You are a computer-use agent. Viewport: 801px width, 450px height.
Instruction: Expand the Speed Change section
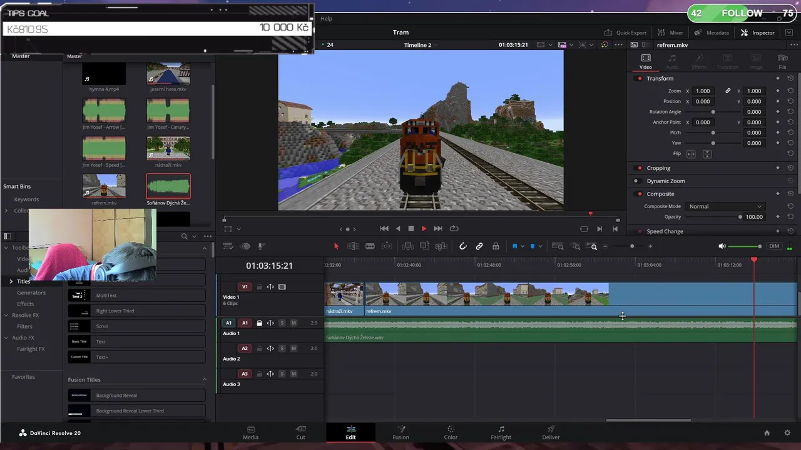(x=665, y=231)
